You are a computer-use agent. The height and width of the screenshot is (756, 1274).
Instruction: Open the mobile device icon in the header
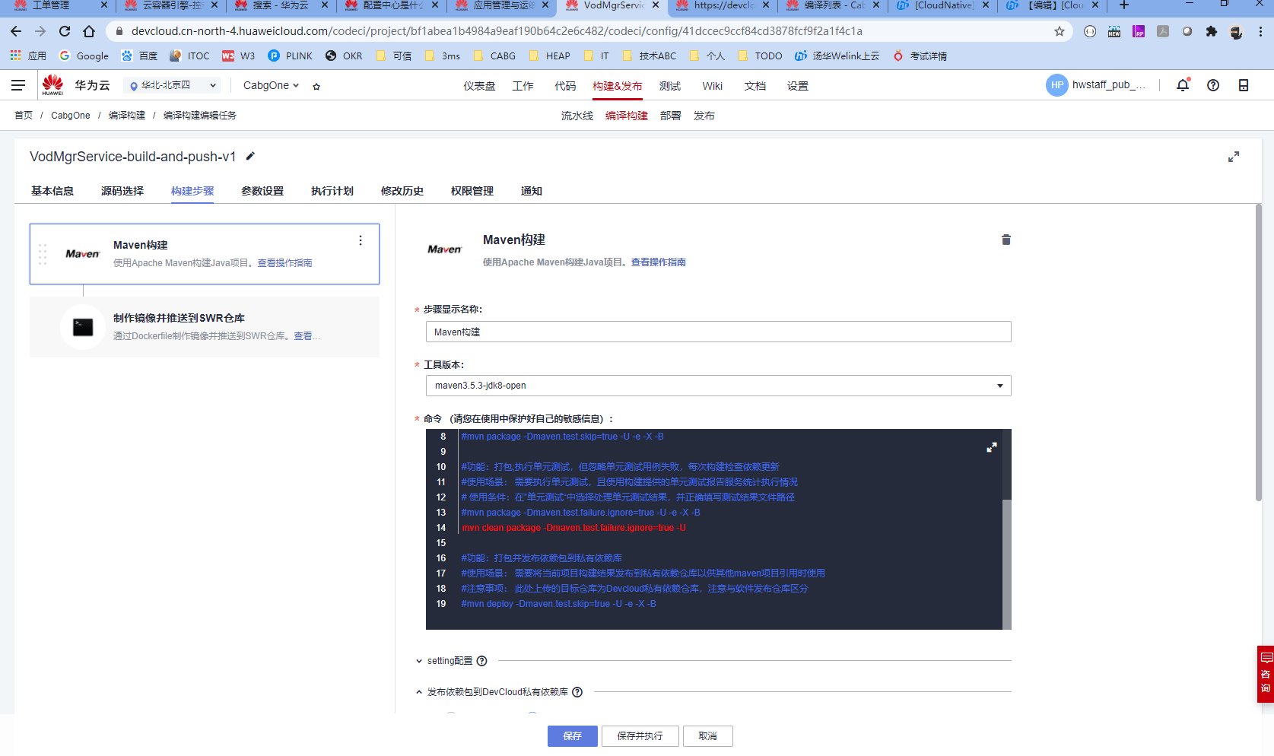click(x=1244, y=85)
